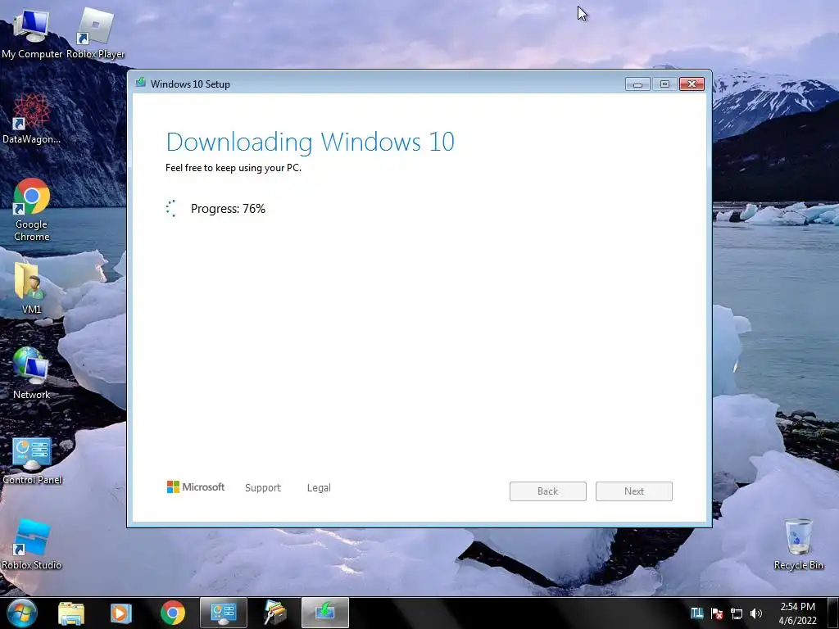The image size is (839, 629).
Task: Open the Action Center flag icon
Action: pos(716,613)
